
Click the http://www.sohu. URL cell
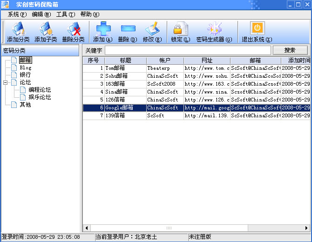(207, 76)
